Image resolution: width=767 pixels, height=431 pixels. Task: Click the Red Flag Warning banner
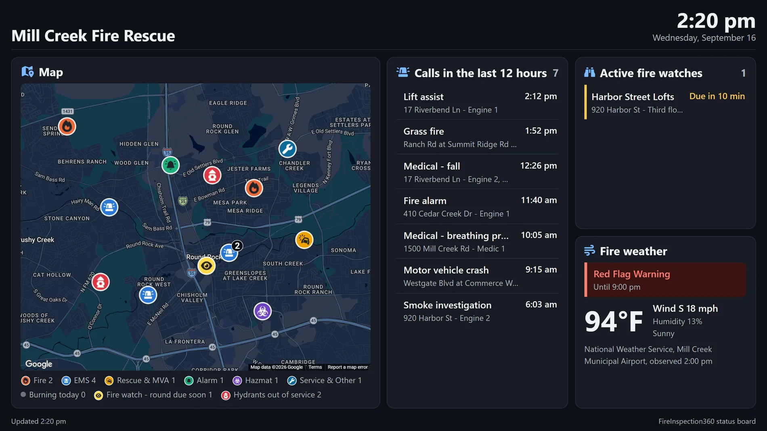(x=665, y=280)
